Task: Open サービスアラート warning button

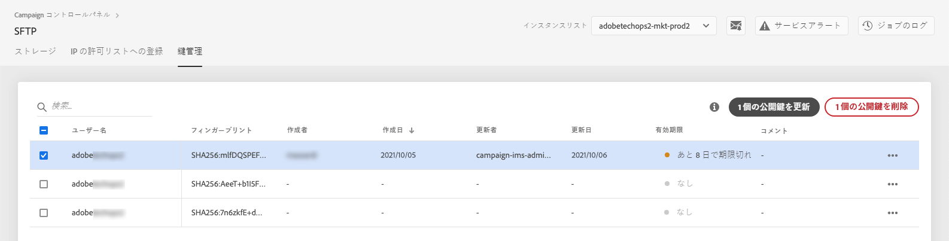Action: point(801,26)
